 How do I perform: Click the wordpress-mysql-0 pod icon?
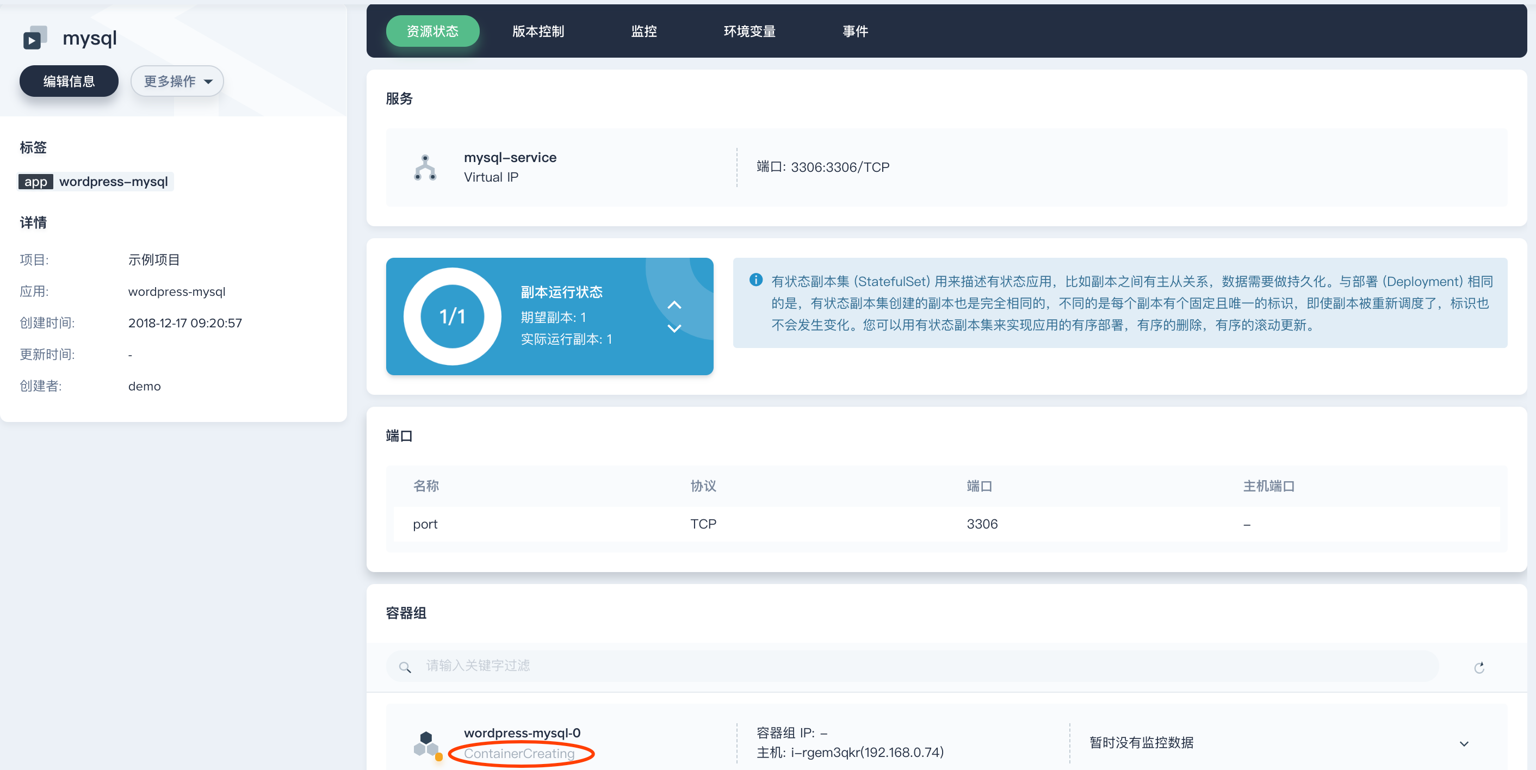(x=426, y=744)
